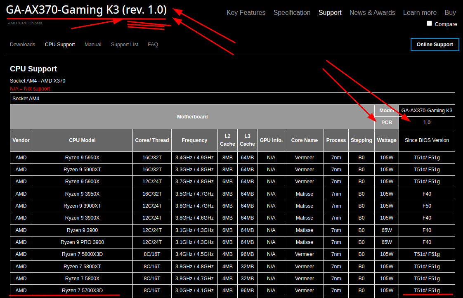Open the Specification tab

(292, 13)
